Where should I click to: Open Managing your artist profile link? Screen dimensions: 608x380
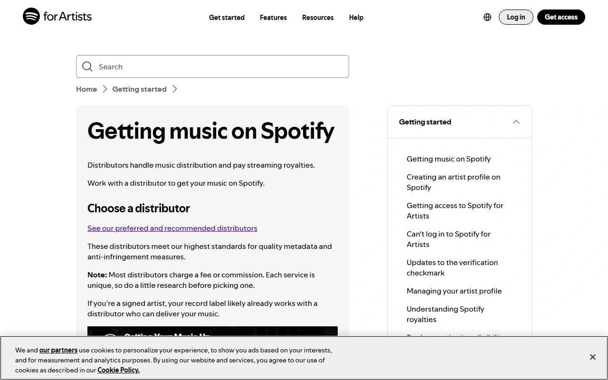454,291
